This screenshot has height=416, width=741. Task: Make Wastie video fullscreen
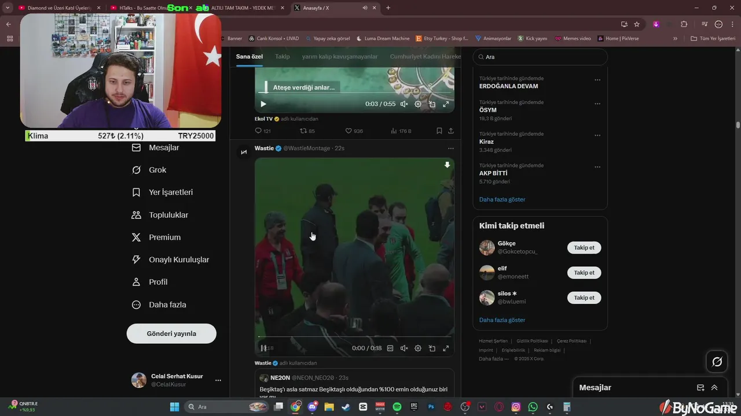coord(446,348)
